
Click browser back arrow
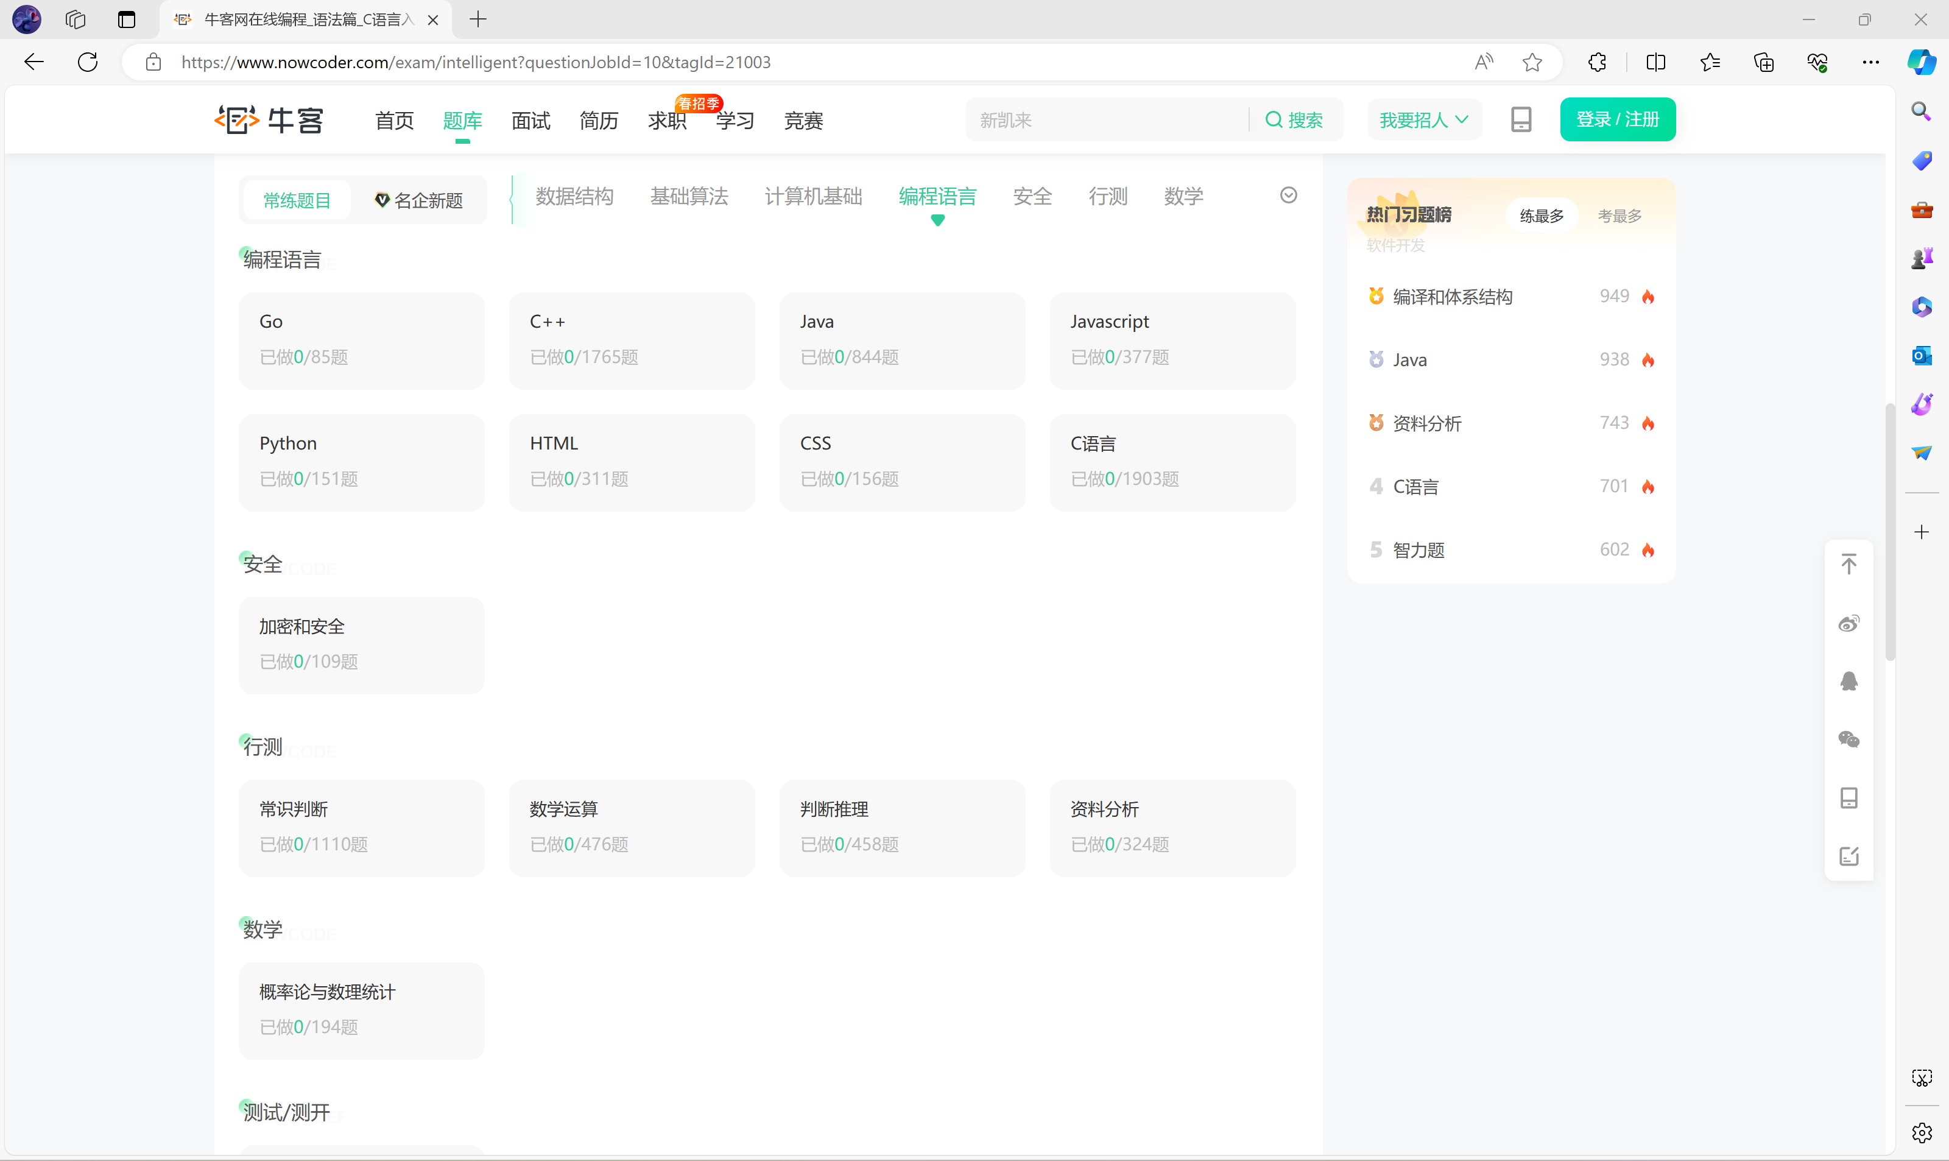33,62
